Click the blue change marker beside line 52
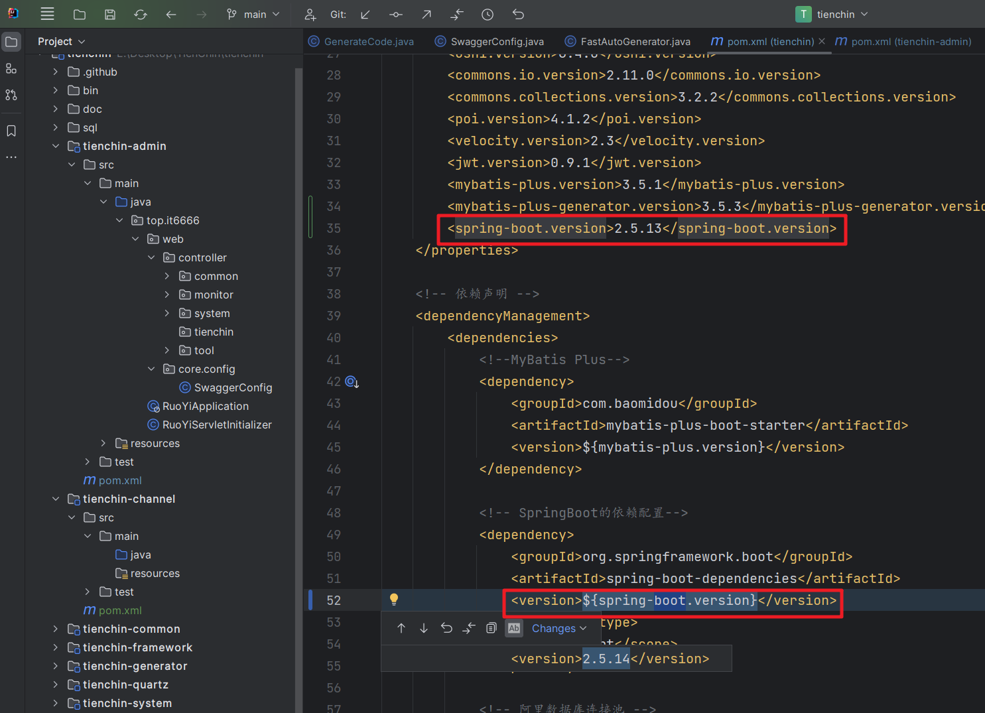Image resolution: width=985 pixels, height=713 pixels. coord(310,600)
